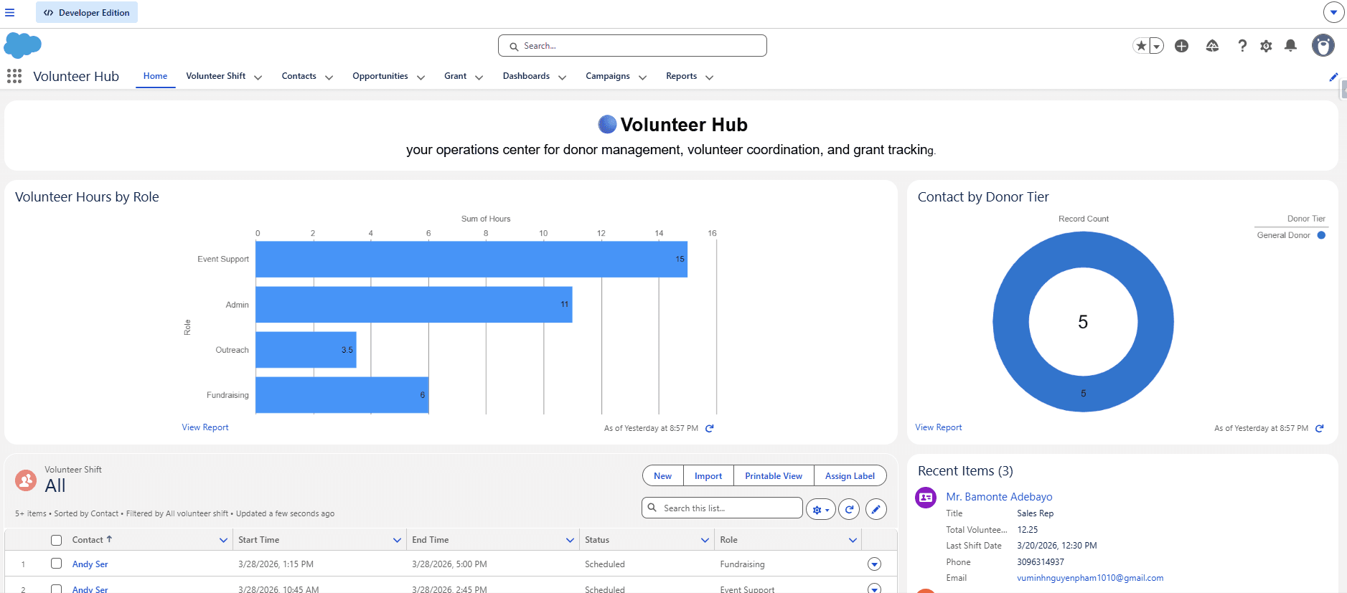Screen dimensions: 1347x593
Task: Click the New shift button
Action: point(663,476)
